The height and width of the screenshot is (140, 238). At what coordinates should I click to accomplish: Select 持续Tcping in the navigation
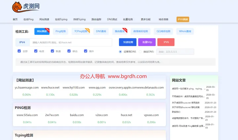(79, 19)
